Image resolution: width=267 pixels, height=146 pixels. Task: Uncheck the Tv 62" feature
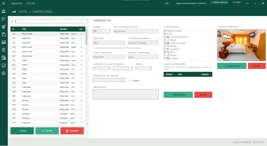165,34
